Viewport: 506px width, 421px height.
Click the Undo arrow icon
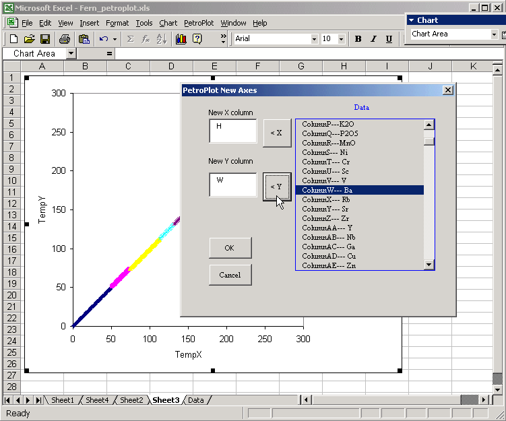click(x=104, y=39)
